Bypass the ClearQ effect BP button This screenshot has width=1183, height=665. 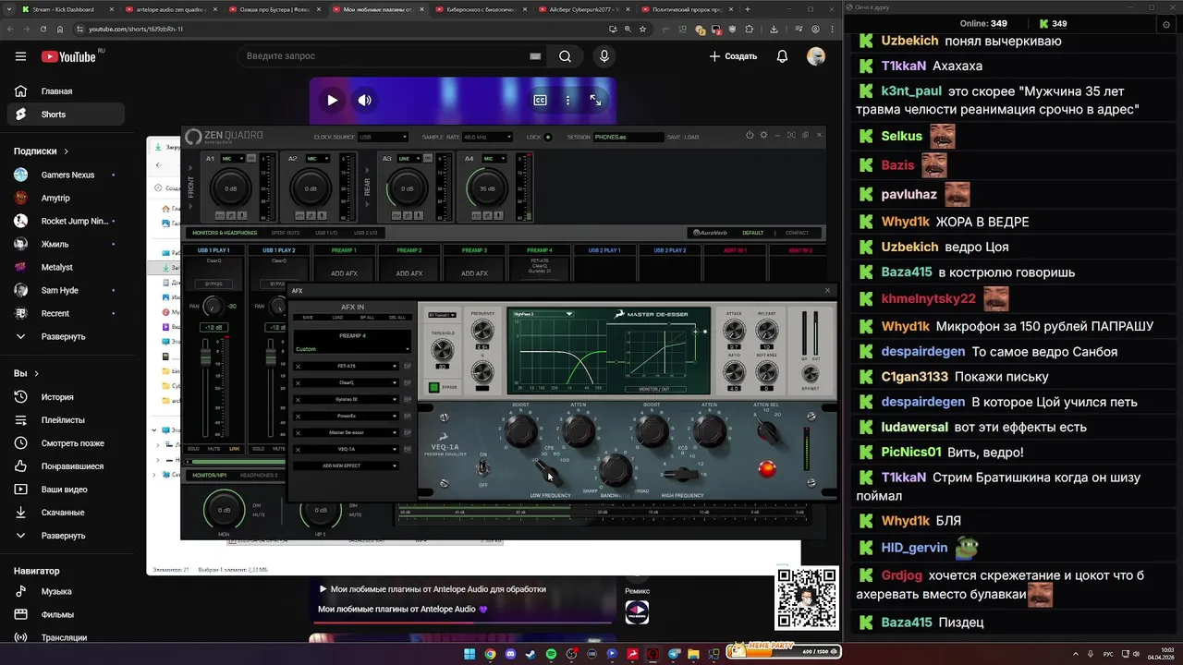click(x=407, y=382)
